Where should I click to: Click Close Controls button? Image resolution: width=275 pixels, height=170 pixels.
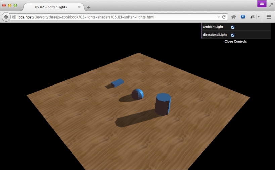point(235,41)
